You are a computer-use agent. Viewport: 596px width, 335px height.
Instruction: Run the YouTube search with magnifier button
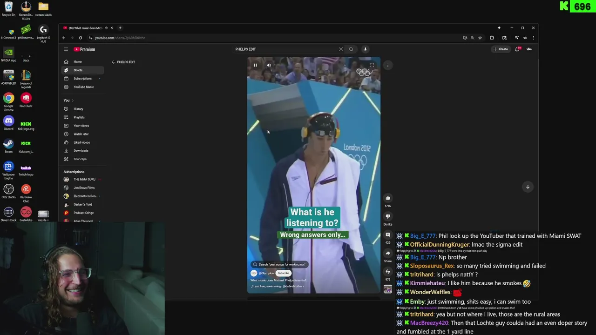click(x=351, y=49)
